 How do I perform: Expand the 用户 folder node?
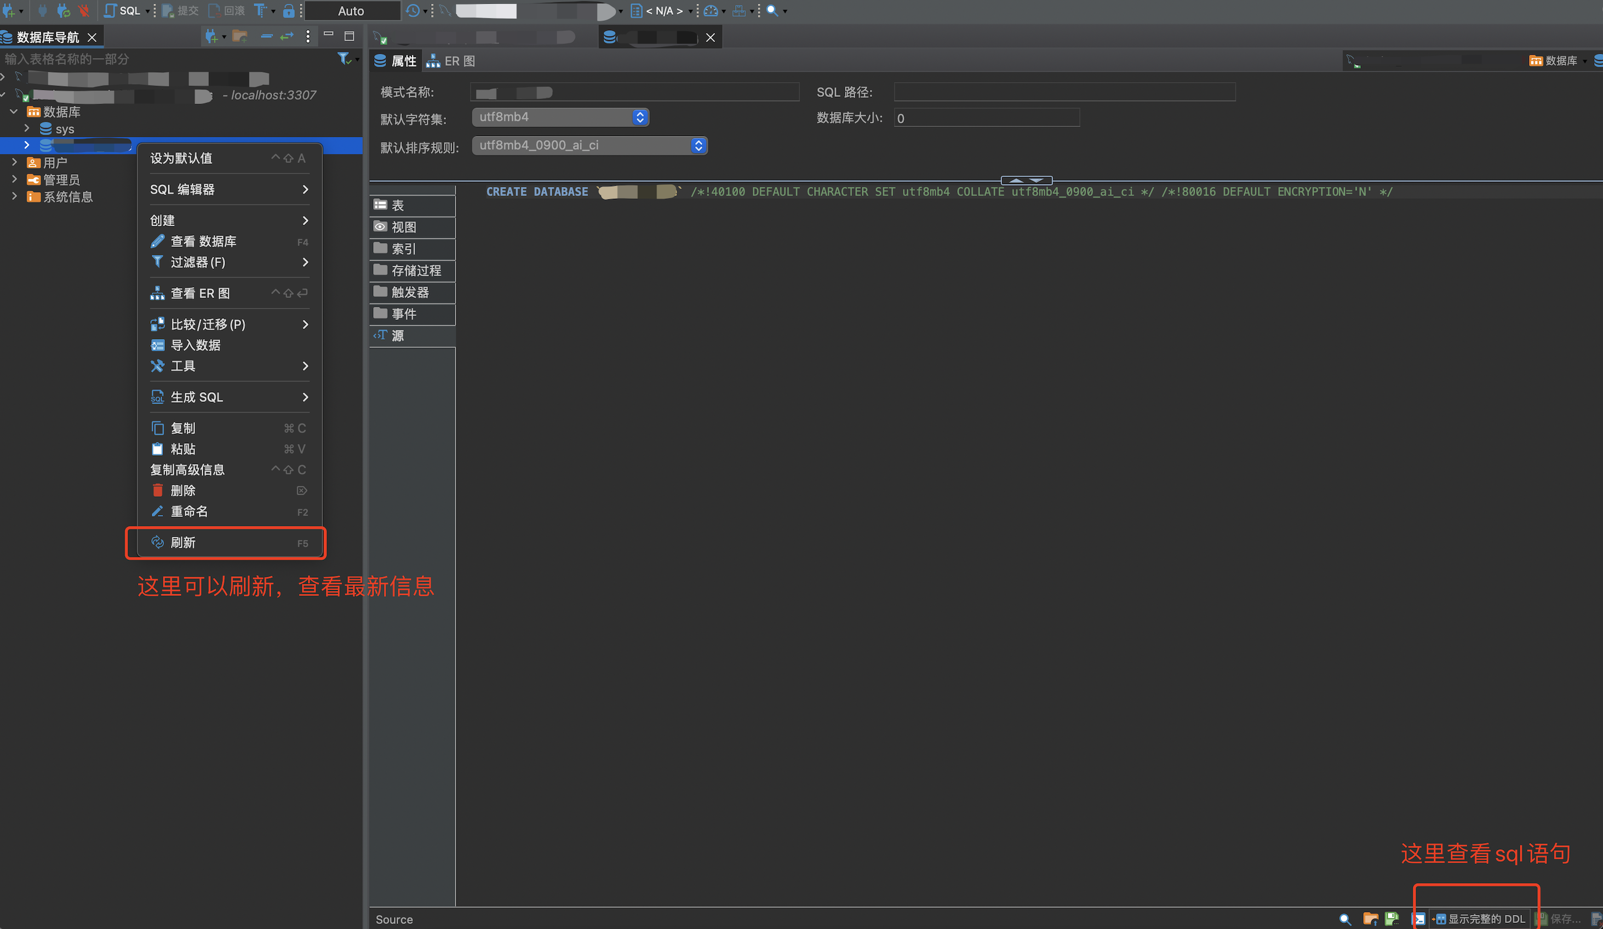click(14, 162)
